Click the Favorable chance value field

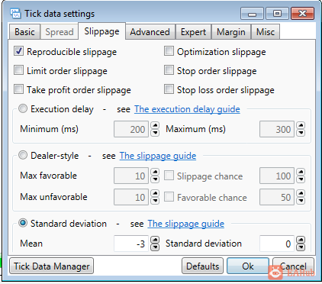(x=277, y=197)
